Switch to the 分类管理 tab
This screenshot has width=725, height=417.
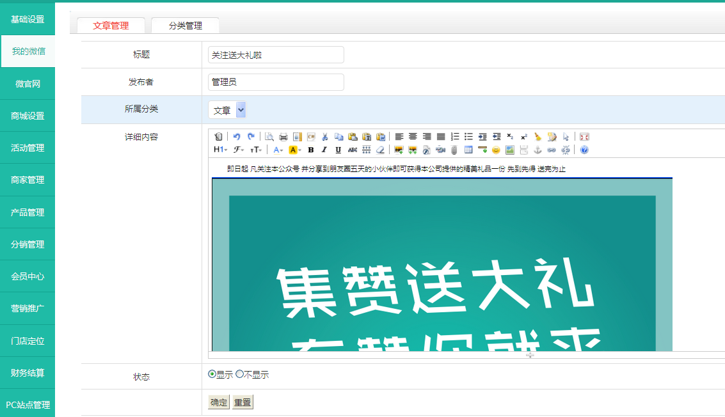point(186,26)
